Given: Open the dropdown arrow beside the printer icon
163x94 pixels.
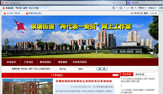Looking at the screenshot, I should pos(135,8).
